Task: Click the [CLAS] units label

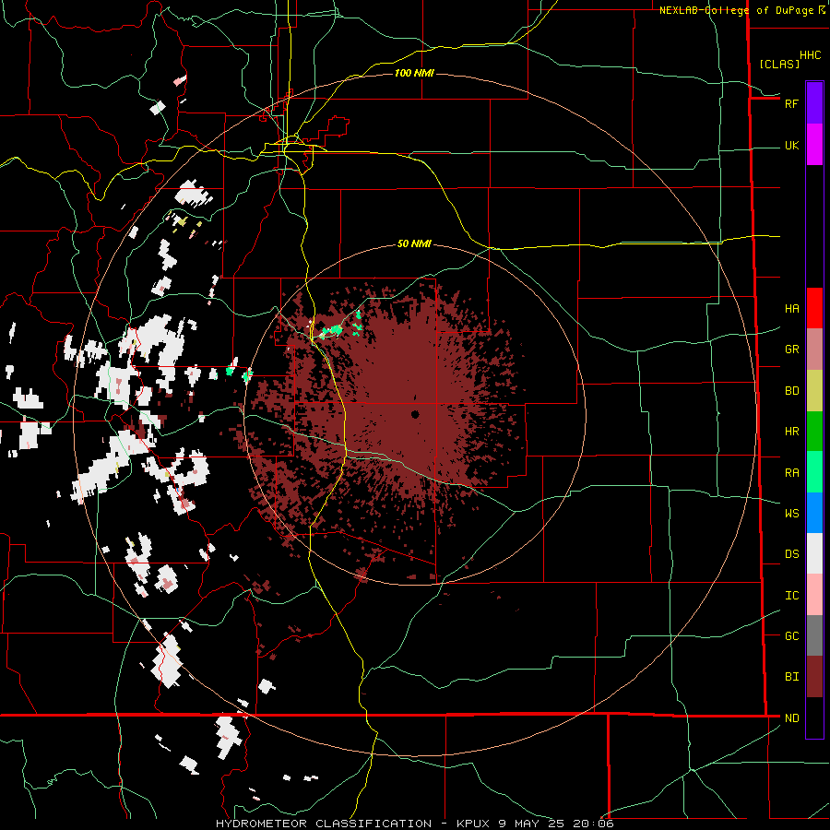Action: [779, 64]
